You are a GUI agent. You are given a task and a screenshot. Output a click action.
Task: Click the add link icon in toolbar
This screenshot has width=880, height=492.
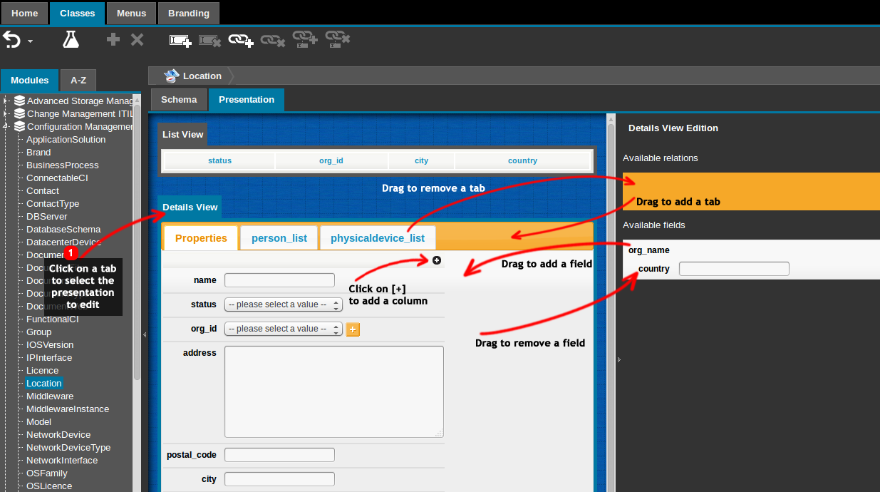coord(240,40)
